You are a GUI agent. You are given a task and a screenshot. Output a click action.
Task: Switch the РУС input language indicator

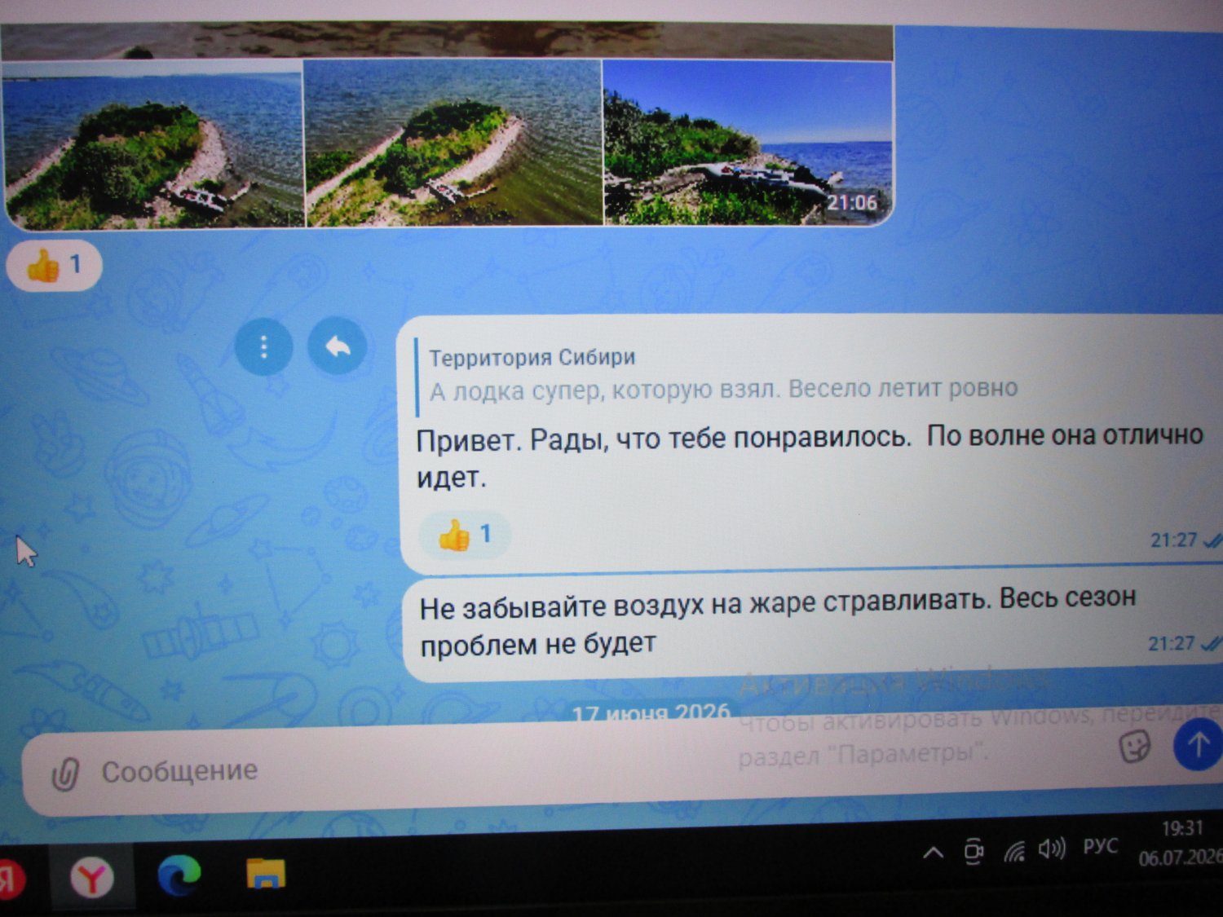[x=1100, y=847]
